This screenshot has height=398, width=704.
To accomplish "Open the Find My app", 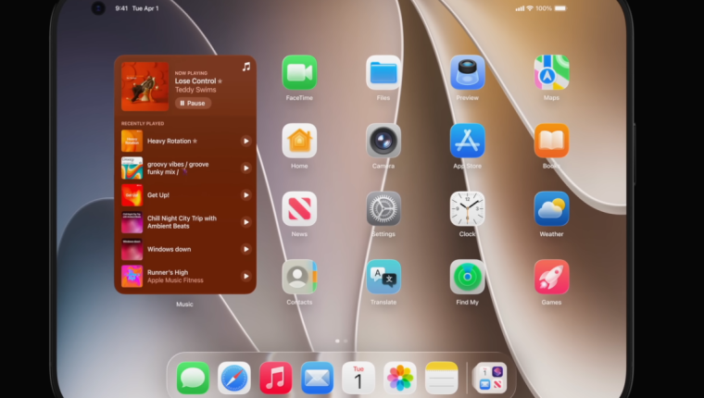I will coord(468,278).
